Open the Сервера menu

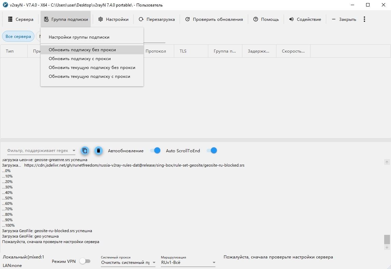click(x=20, y=19)
